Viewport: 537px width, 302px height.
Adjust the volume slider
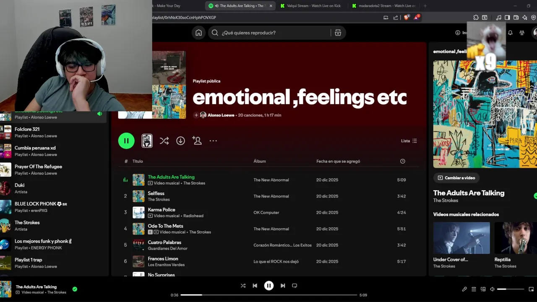pos(511,289)
